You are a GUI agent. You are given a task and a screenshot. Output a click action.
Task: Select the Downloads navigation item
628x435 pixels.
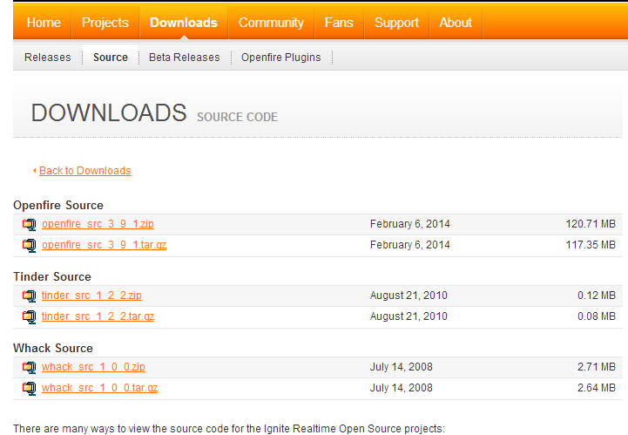click(184, 23)
